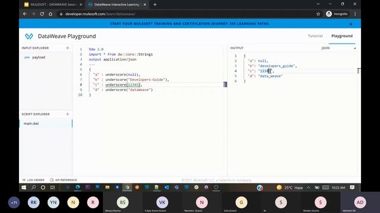Switch to the Tutorial tab
The image size is (380, 213).
click(x=315, y=36)
